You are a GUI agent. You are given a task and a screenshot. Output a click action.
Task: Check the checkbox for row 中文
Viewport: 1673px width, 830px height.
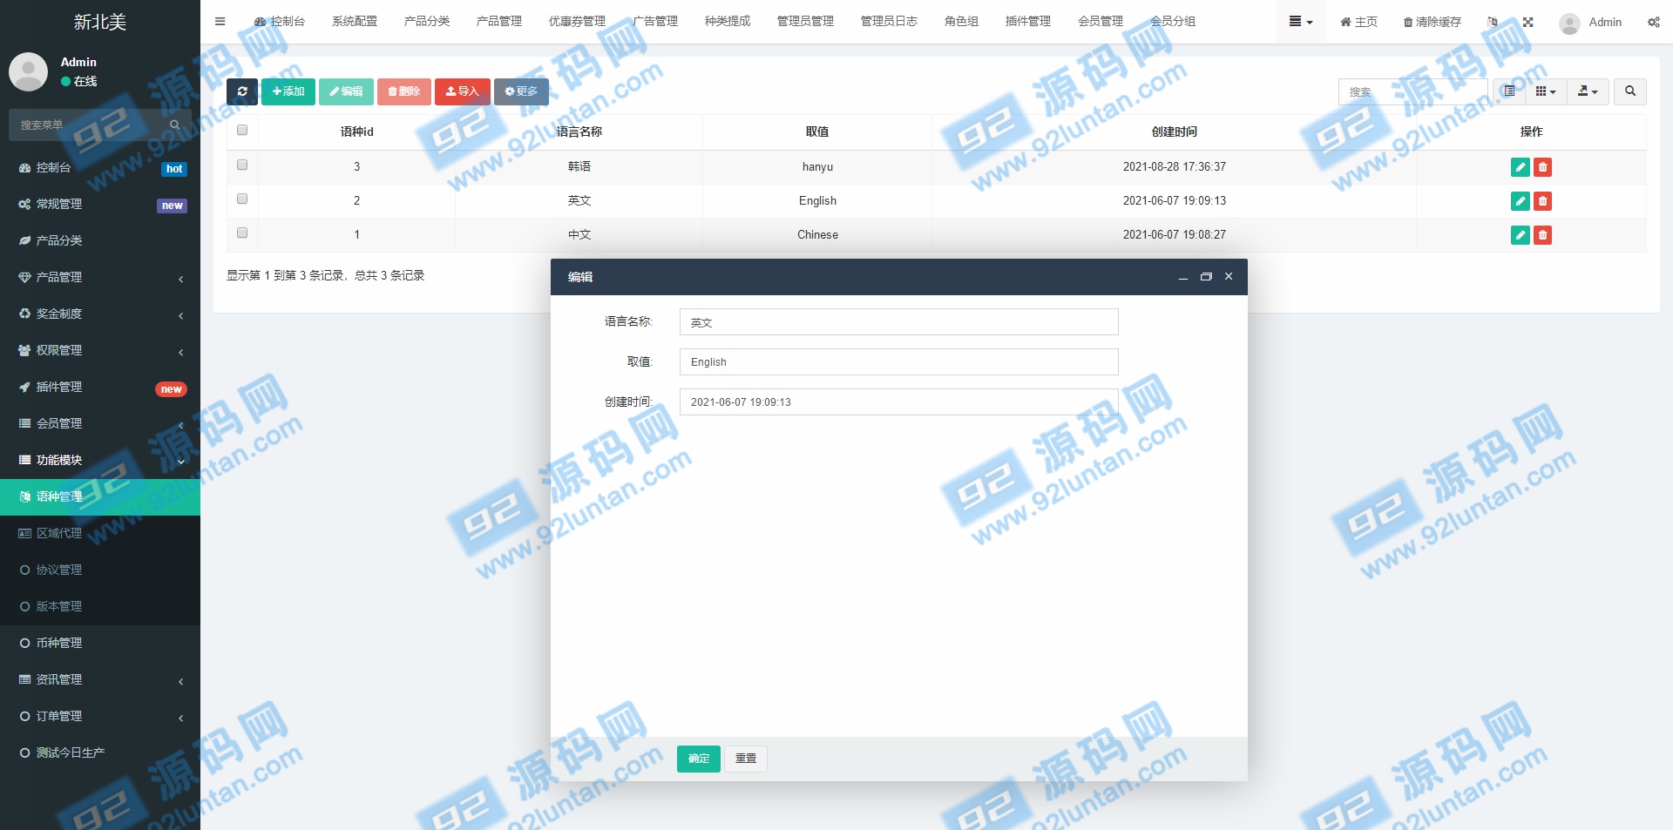click(x=242, y=233)
